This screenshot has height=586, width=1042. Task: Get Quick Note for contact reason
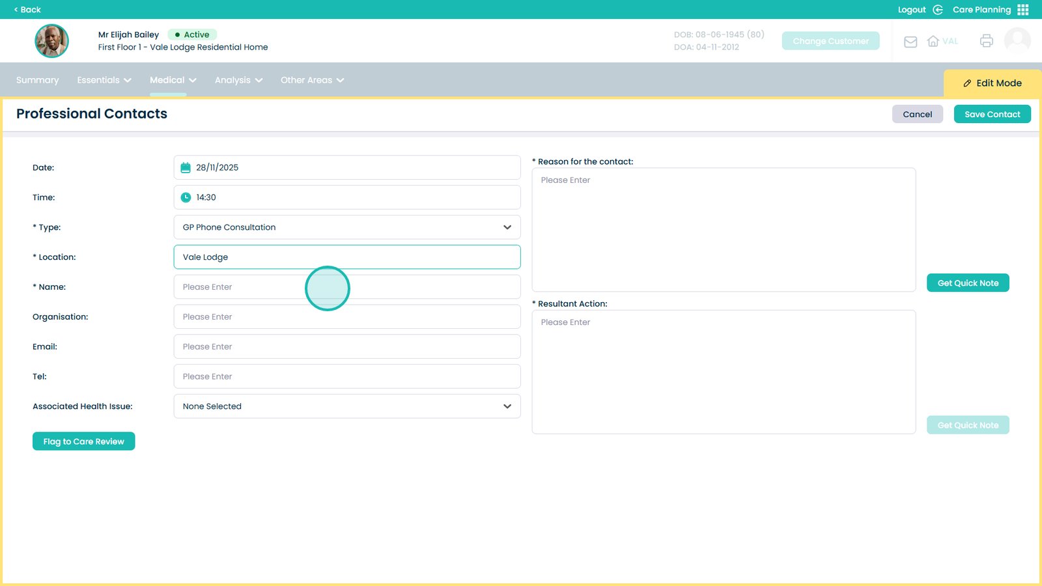pyautogui.click(x=967, y=283)
